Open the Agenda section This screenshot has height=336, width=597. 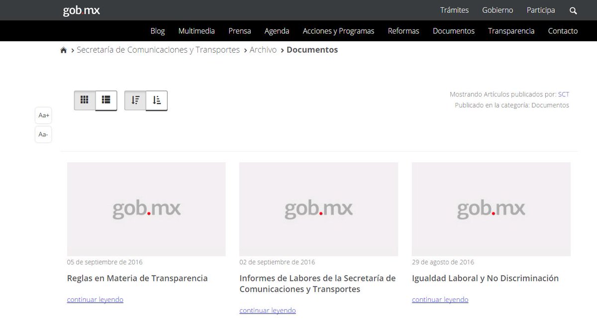click(x=277, y=31)
